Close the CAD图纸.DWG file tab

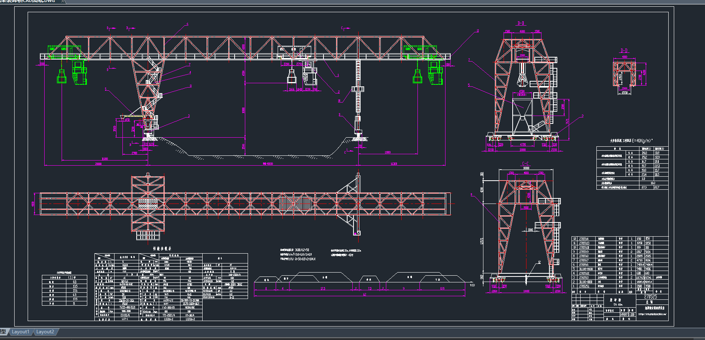click(x=63, y=2)
